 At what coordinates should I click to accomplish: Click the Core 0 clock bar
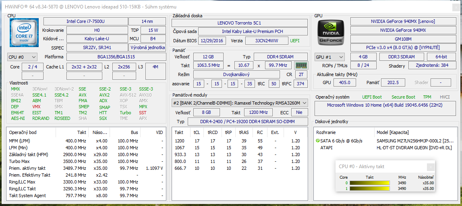(369, 183)
